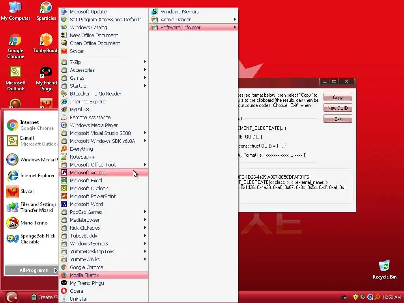Open Google Chrome in All Programs

(104, 267)
